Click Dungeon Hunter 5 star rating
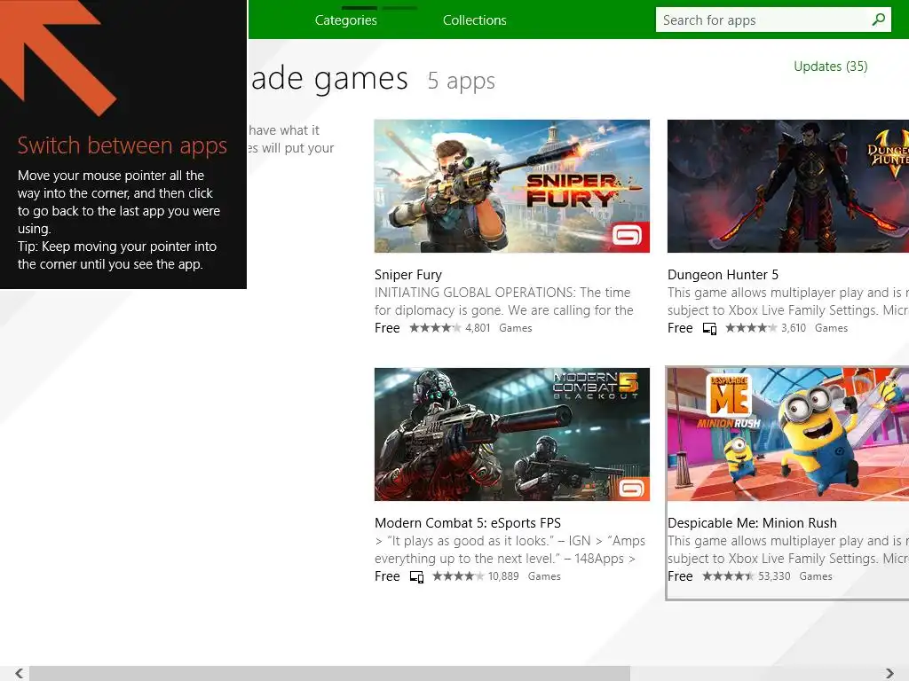The width and height of the screenshot is (909, 681). [x=751, y=328]
